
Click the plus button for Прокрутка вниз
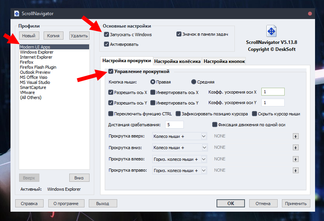coord(296,148)
